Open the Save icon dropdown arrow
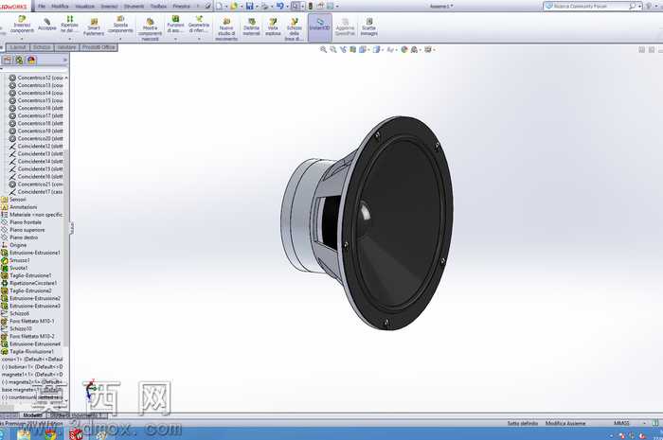 click(257, 7)
